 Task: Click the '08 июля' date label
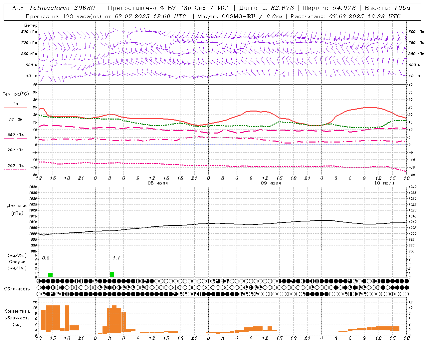pyautogui.click(x=158, y=183)
